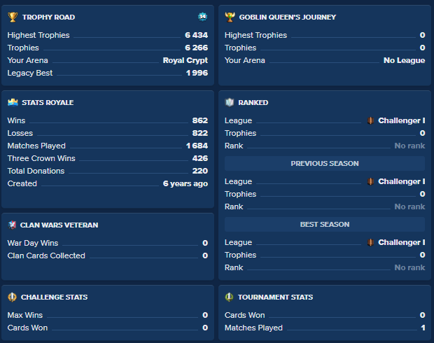
Task: Click the Best Season Challenger I text
Action: coord(402,242)
